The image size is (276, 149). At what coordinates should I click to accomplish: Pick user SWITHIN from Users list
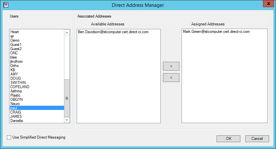(x=18, y=83)
